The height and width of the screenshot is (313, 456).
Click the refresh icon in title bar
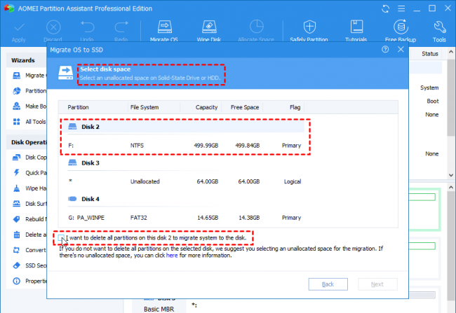click(x=385, y=8)
